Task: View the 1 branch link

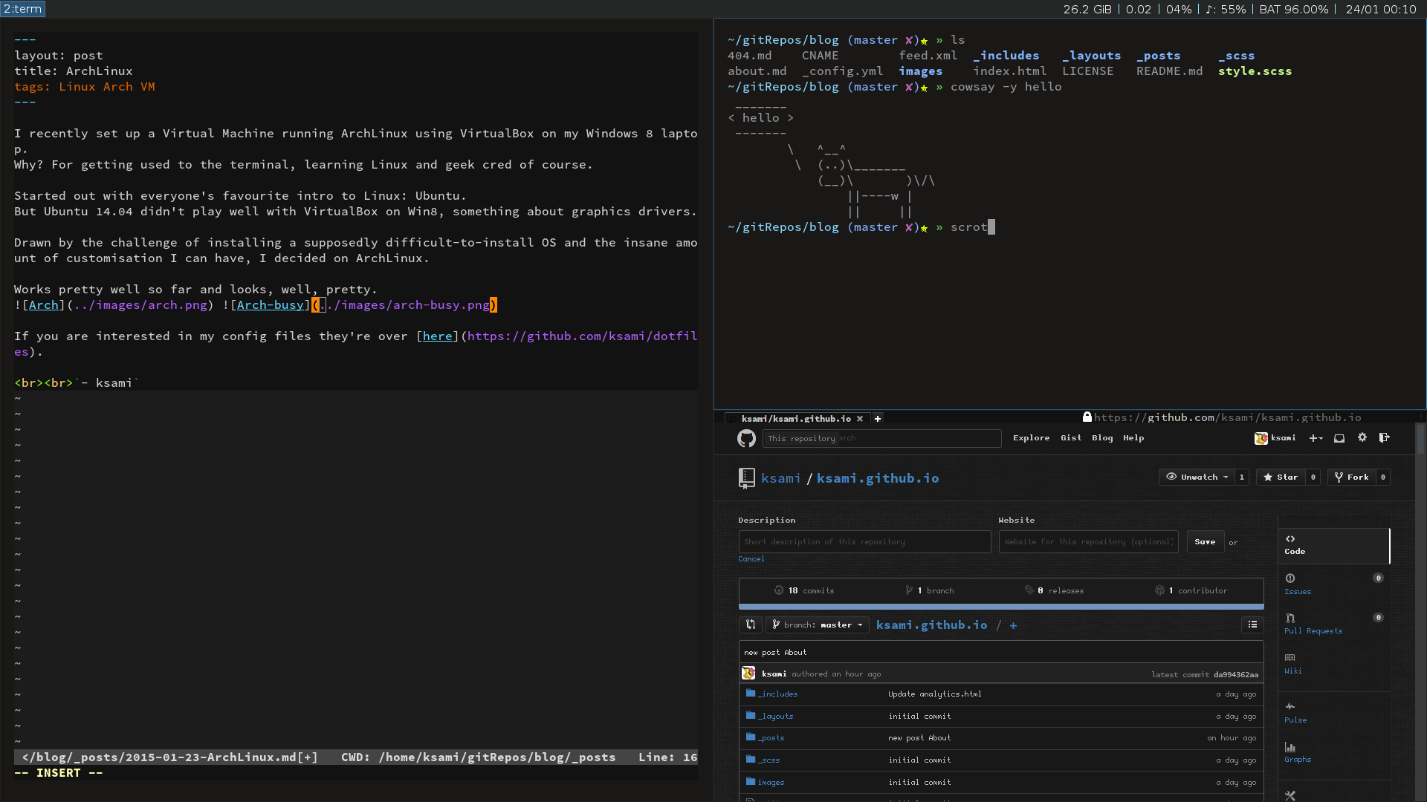Action: click(x=929, y=590)
